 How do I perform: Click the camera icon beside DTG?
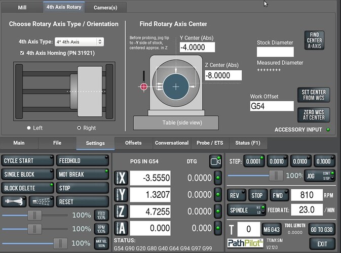(216, 161)
